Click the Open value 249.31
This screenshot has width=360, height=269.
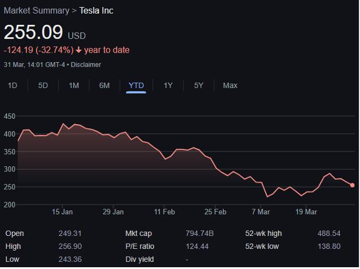tap(70, 234)
